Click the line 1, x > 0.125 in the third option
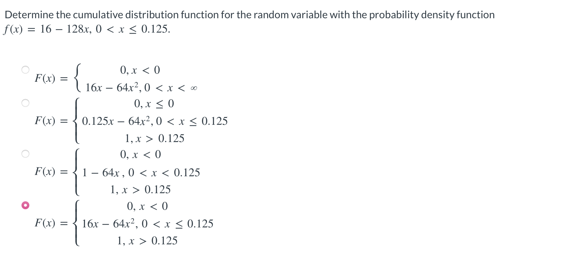 coord(140,189)
